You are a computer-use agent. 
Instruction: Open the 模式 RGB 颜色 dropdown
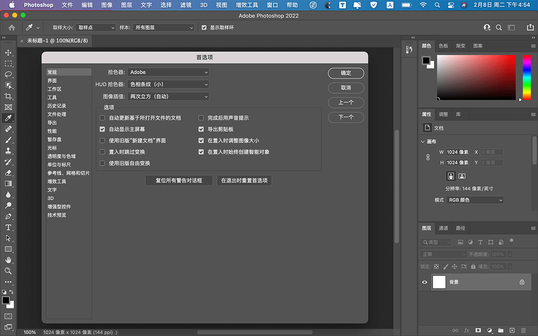(x=475, y=200)
